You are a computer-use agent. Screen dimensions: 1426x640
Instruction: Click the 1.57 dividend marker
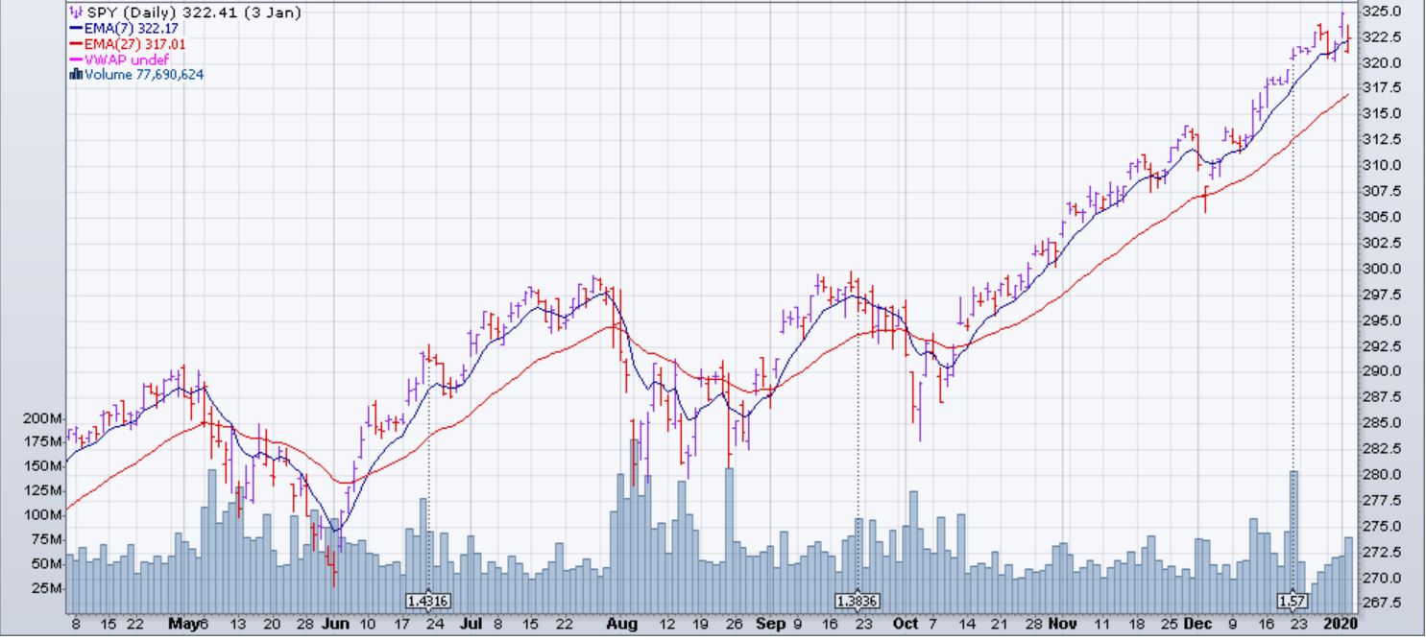coord(1292,601)
